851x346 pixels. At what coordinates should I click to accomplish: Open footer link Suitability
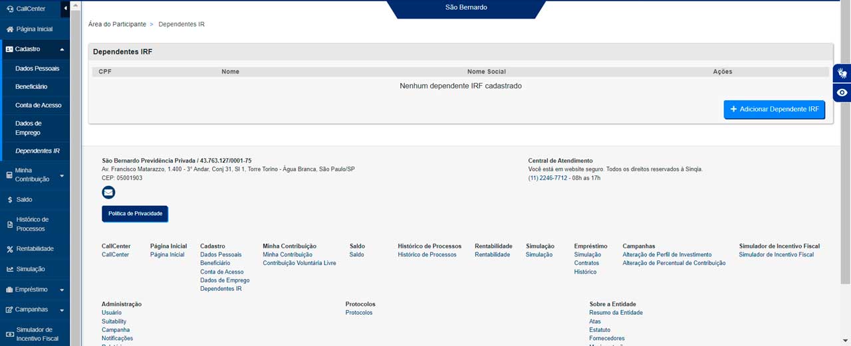click(114, 321)
